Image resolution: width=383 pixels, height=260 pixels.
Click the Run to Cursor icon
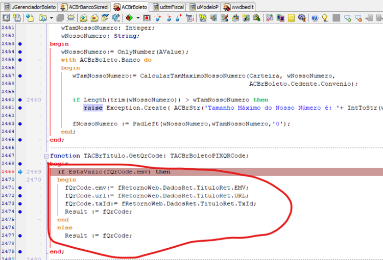[190, 18]
